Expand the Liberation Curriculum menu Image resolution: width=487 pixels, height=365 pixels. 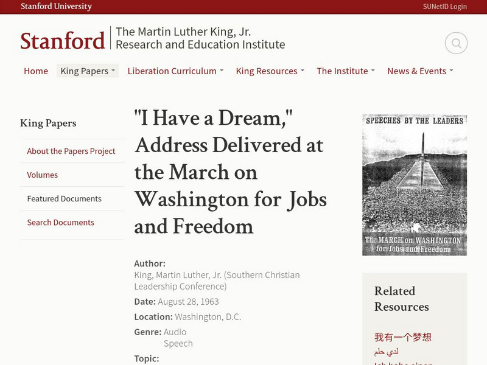[175, 71]
